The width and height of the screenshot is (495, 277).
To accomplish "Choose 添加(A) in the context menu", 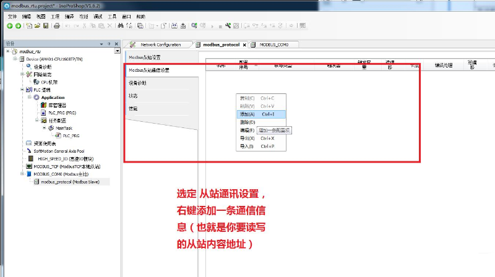I will click(261, 114).
